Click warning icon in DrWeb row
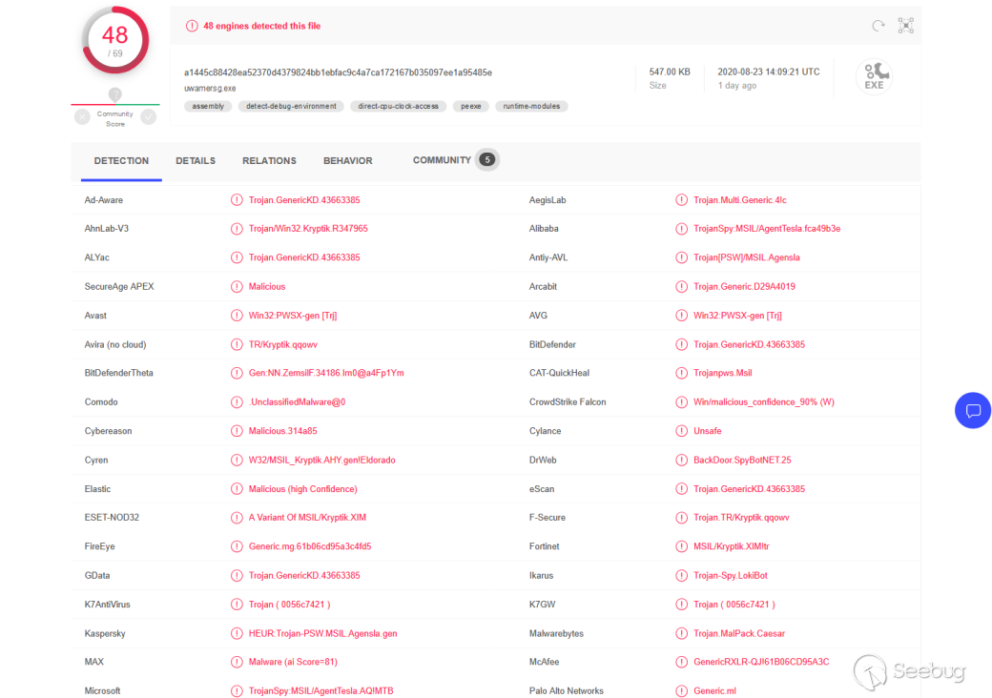 (x=681, y=461)
